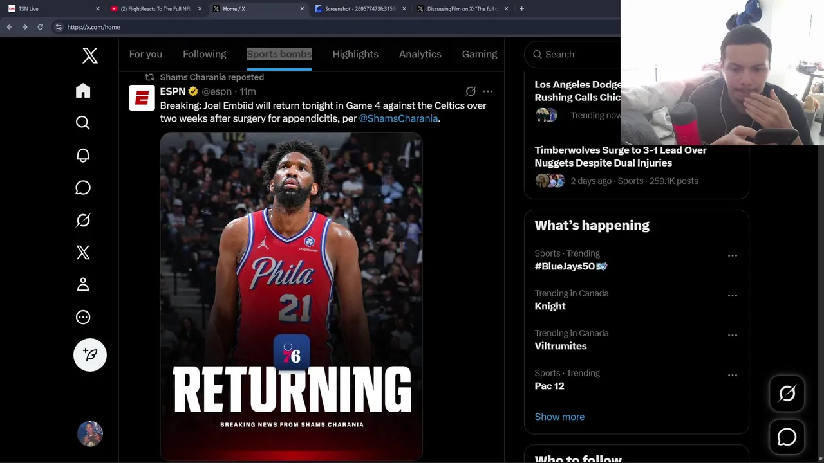Click ESPN profile avatar on post

142,98
